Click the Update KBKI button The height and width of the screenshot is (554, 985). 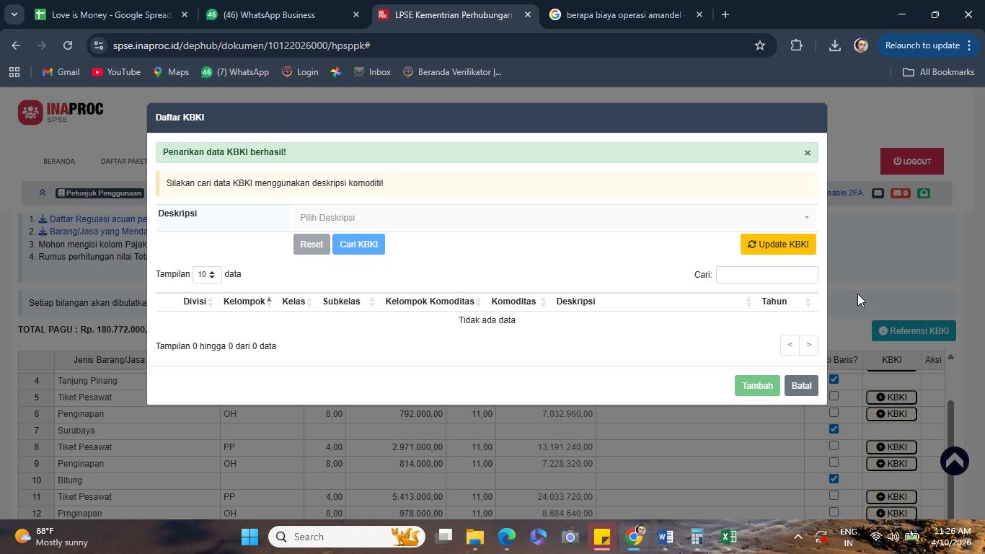[778, 245]
